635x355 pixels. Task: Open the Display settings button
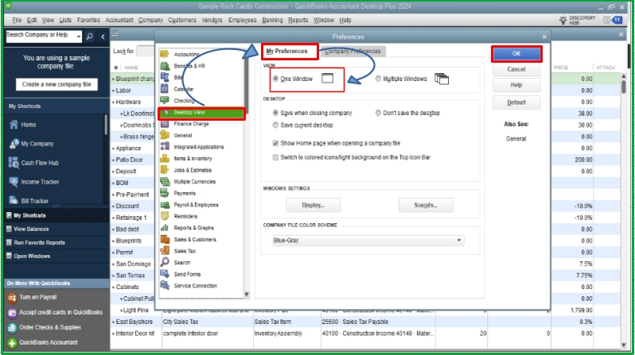coord(313,205)
